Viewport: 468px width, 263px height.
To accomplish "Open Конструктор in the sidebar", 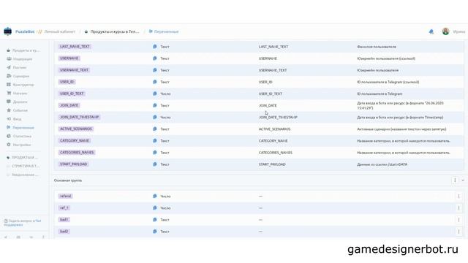I will [20, 85].
